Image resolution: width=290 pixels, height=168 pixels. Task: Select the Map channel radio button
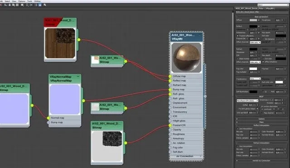[262, 113]
